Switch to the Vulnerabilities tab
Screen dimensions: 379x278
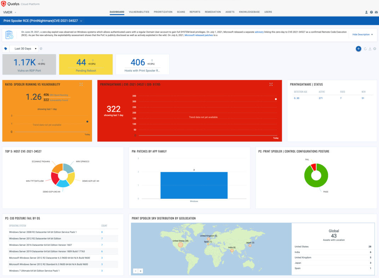(139, 12)
